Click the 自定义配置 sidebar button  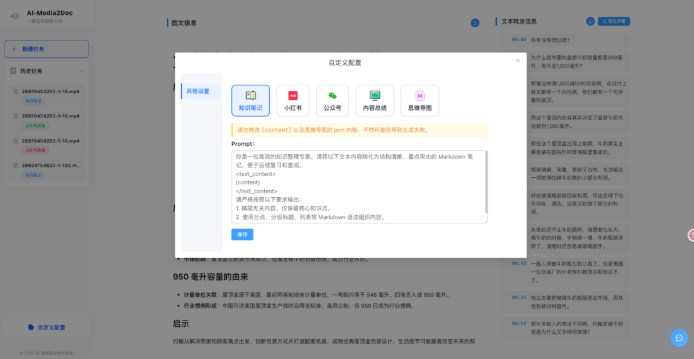pos(46,328)
